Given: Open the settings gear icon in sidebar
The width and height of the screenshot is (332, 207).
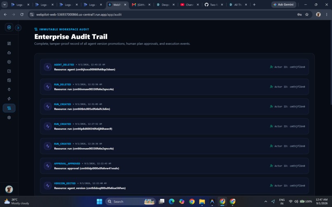Looking at the screenshot, I should [9, 117].
